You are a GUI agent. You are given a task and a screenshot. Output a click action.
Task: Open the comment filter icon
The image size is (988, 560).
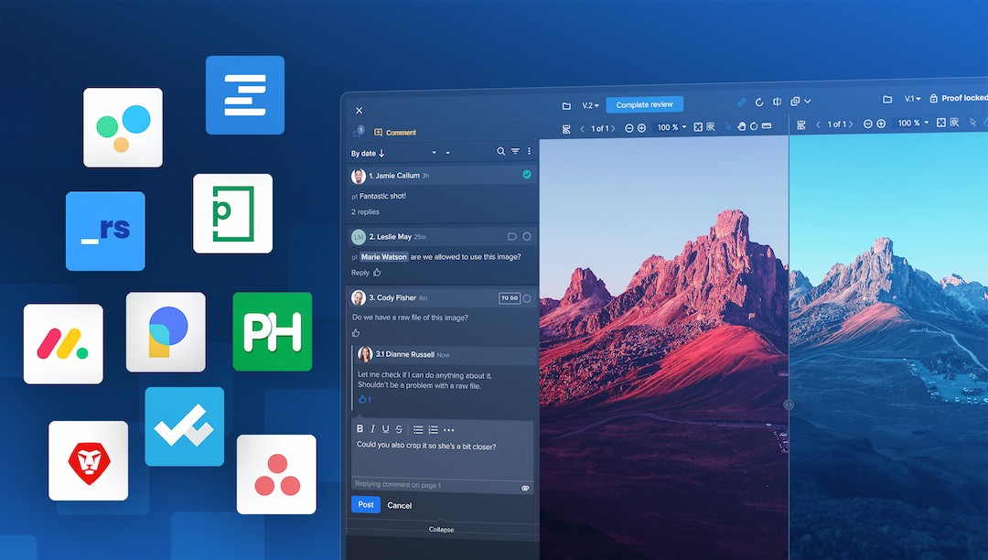tap(515, 151)
